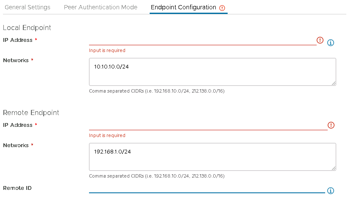
Task: Click the error icon on Endpoint Configuration tab
Action: coord(223,8)
